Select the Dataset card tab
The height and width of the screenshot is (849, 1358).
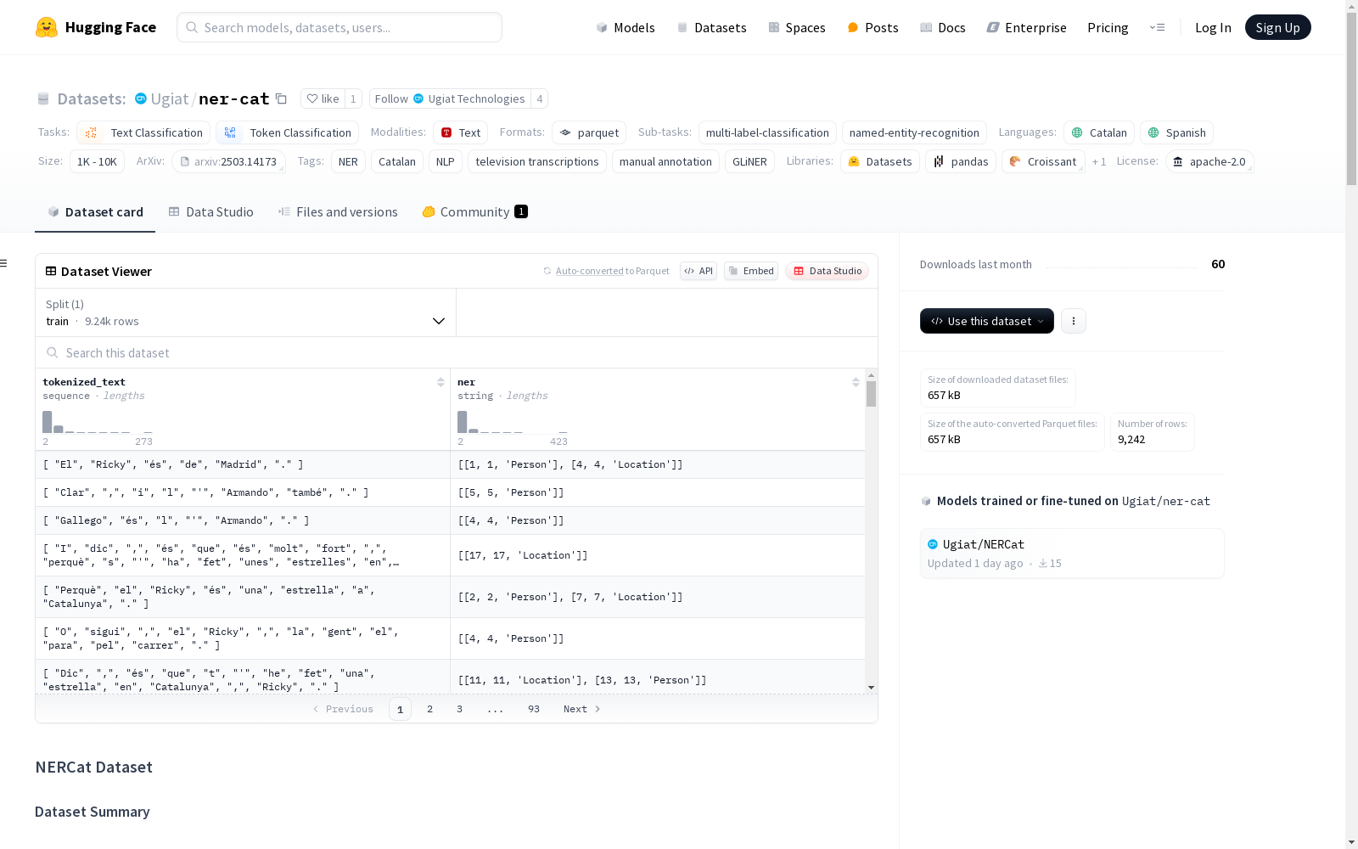[95, 211]
